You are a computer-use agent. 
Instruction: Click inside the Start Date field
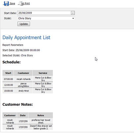(44, 13)
